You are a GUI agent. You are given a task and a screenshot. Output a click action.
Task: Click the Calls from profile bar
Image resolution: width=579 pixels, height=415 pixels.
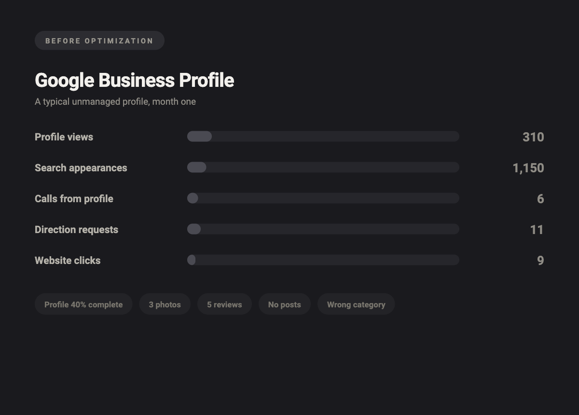(323, 198)
